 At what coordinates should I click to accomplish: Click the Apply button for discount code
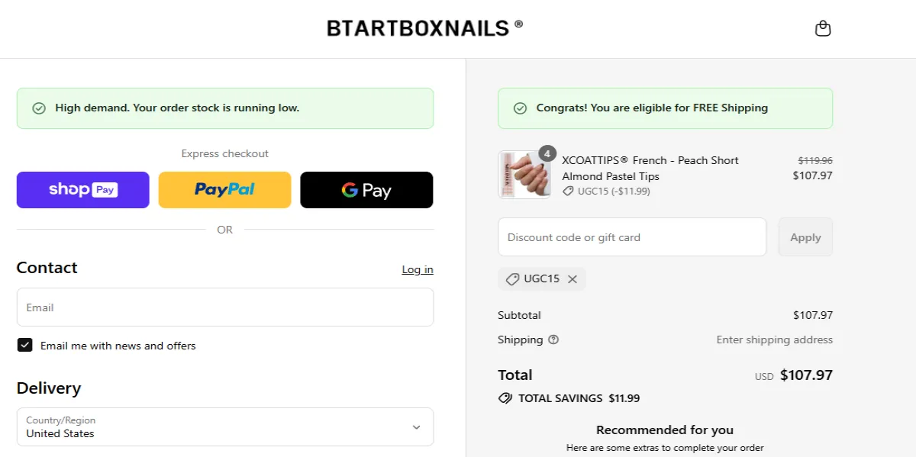coord(805,237)
